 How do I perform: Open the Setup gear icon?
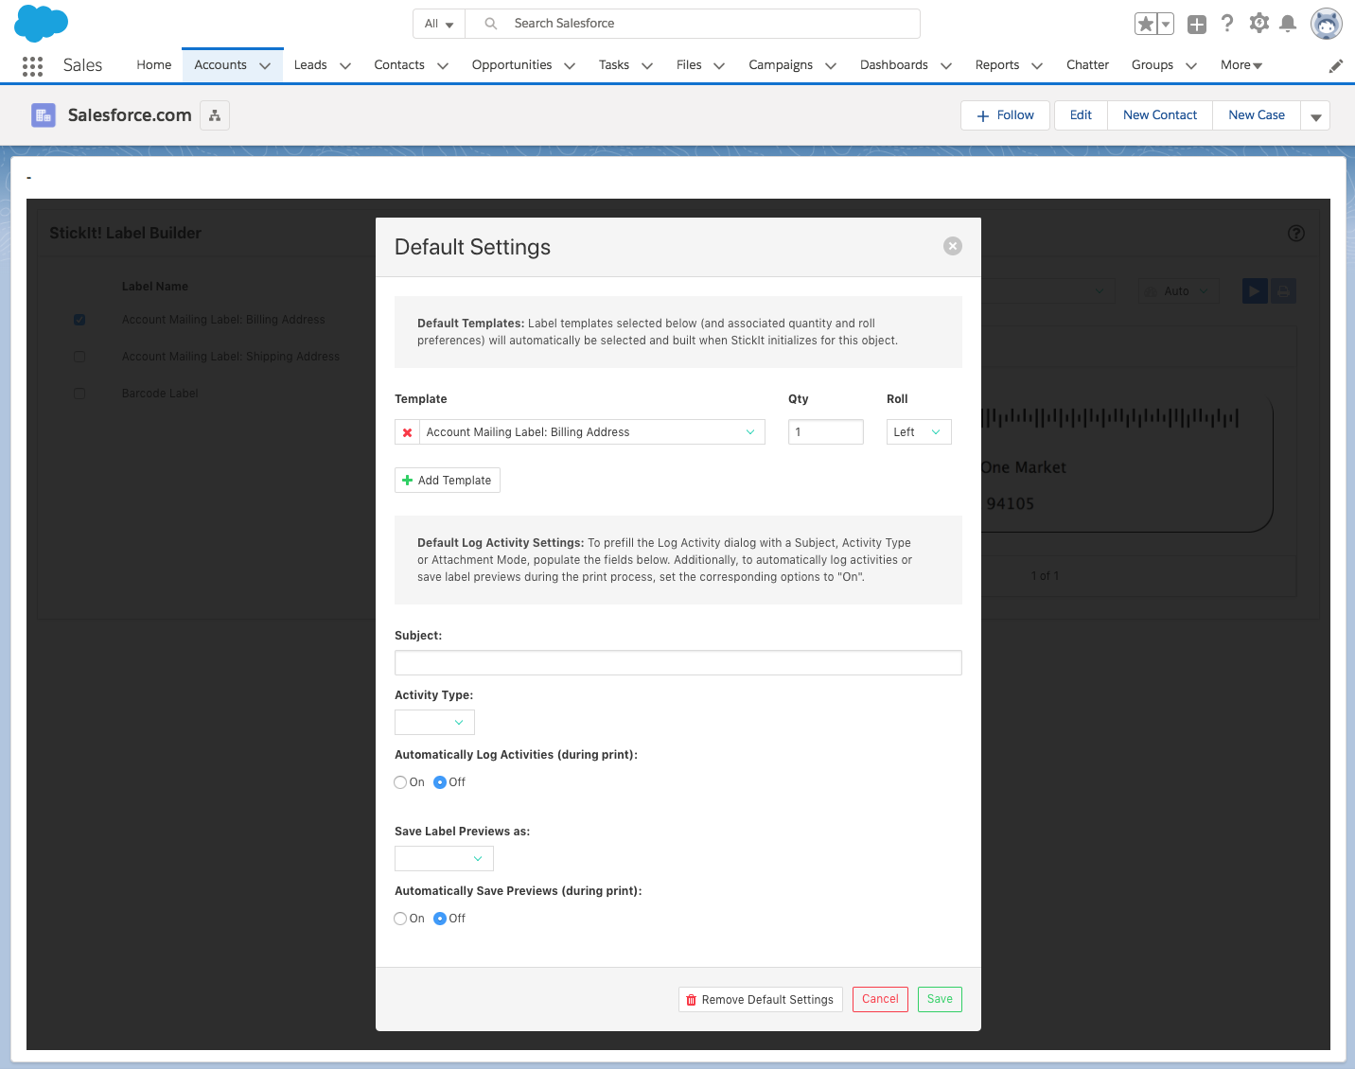pyautogui.click(x=1258, y=24)
